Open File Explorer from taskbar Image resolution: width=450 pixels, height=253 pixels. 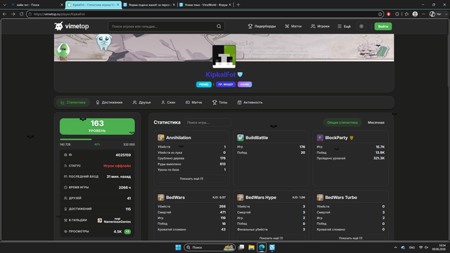(x=252, y=247)
